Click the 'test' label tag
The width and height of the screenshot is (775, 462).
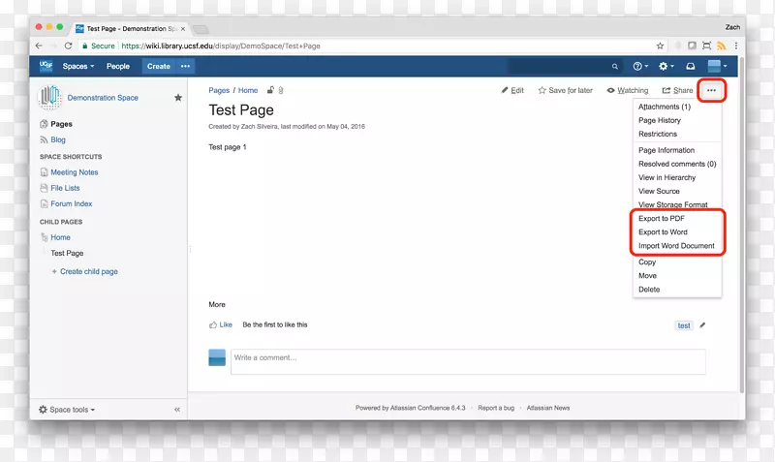pyautogui.click(x=684, y=325)
